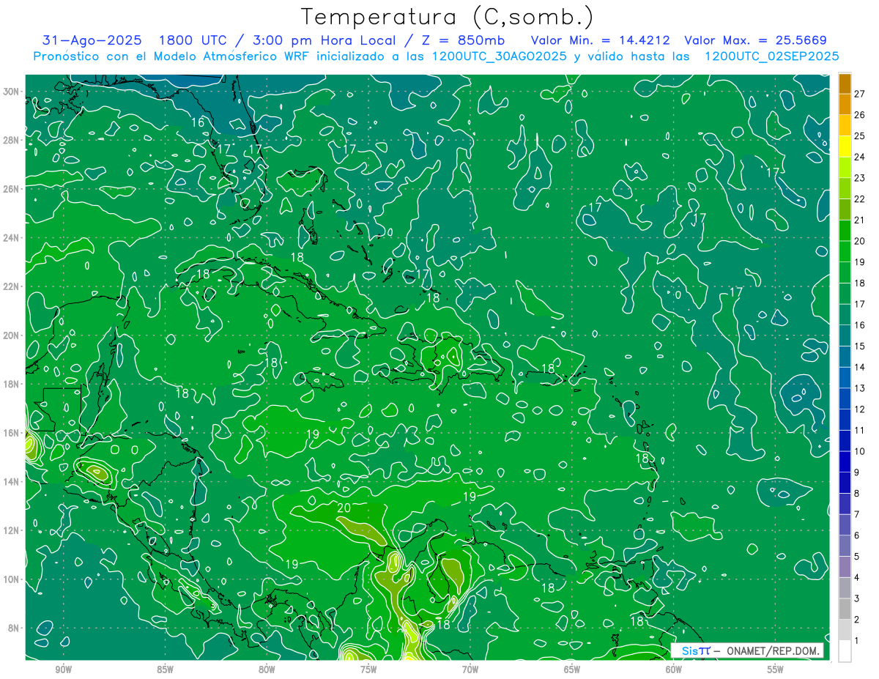Click the color scale label "26"
This screenshot has height=679, width=879.
point(860,115)
